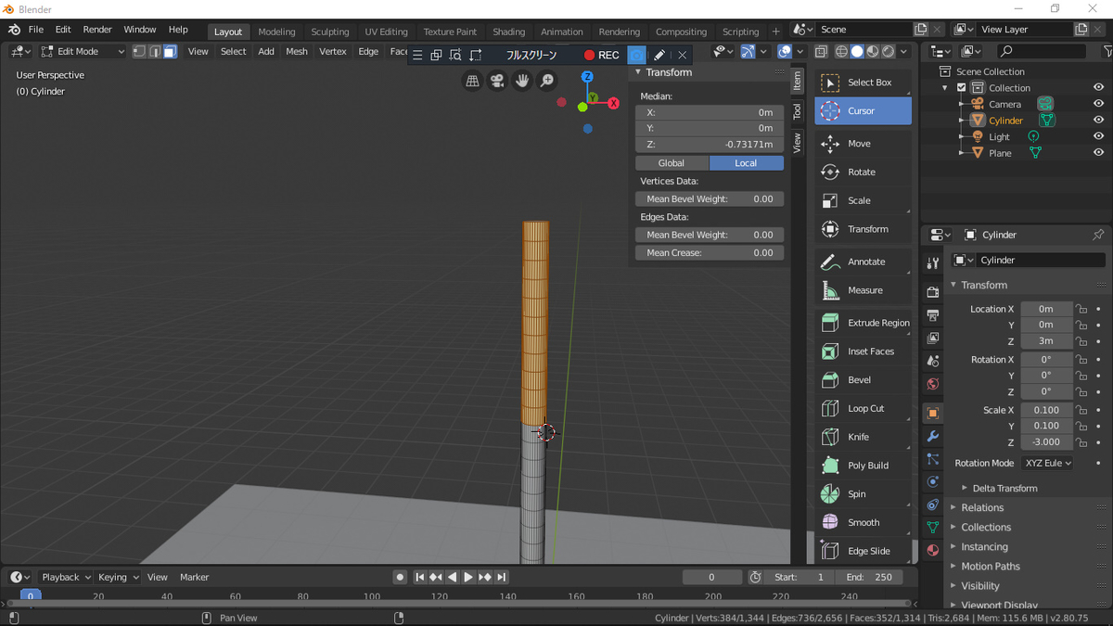Adjust the Mean Crease slider
The image size is (1113, 626).
710,253
